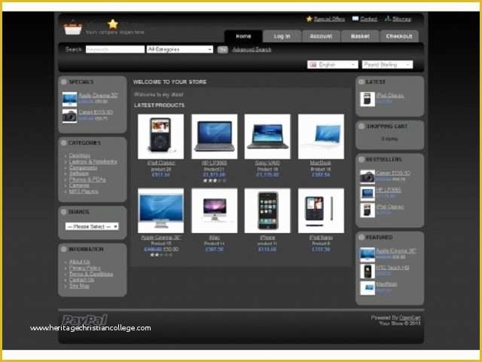Click HP LP3065 thumbnail in Bestsellers
482x362 pixels.
click(368, 194)
